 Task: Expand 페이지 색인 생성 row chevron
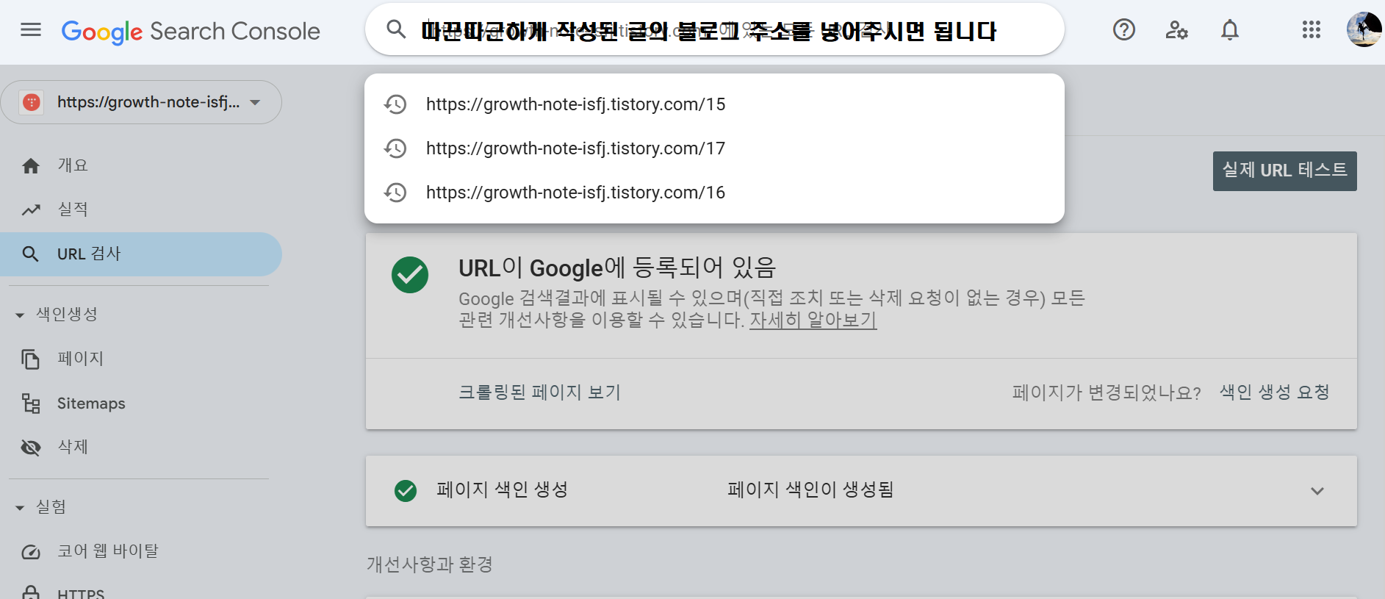tap(1317, 491)
